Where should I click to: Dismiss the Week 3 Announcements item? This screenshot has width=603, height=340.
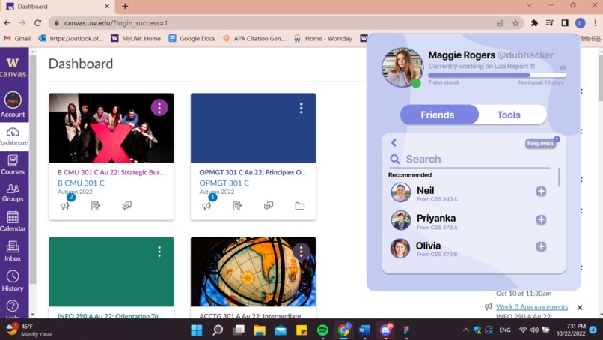click(580, 307)
